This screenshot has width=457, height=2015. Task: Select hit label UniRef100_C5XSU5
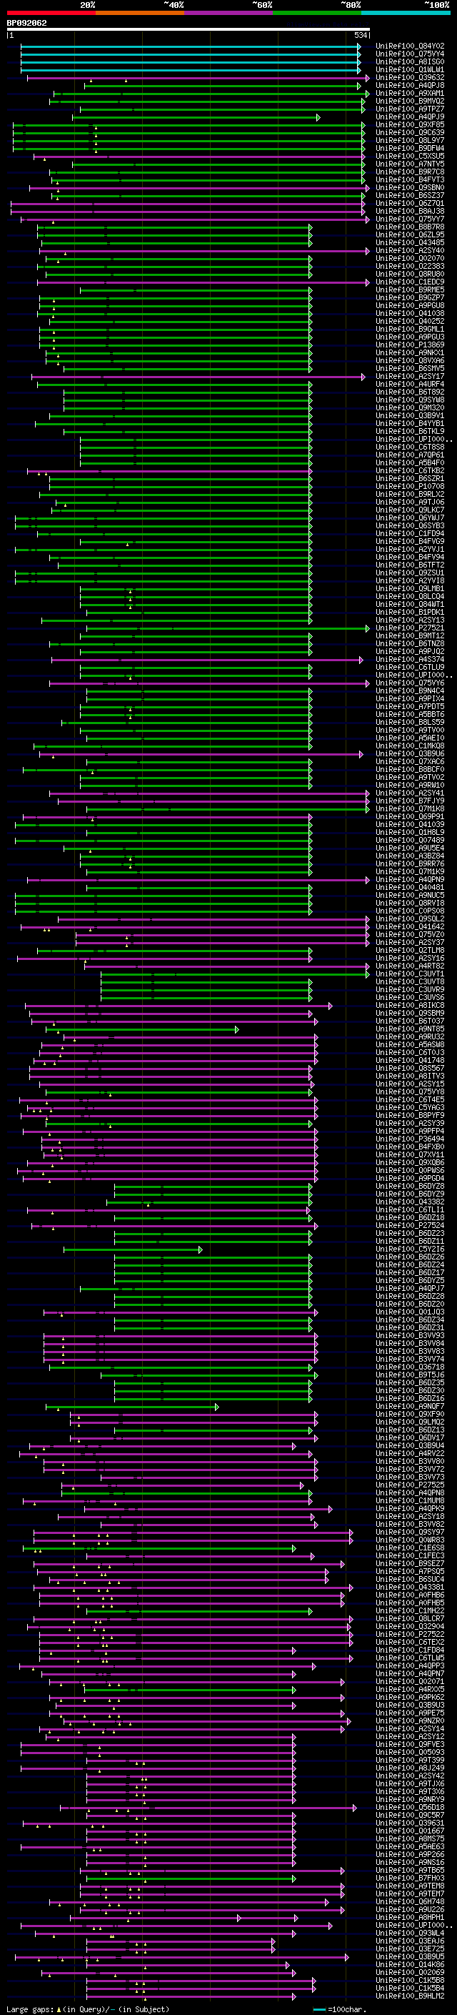click(410, 156)
